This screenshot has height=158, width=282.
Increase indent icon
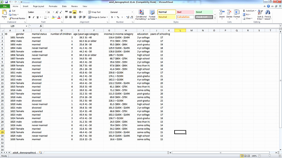click(x=84, y=17)
